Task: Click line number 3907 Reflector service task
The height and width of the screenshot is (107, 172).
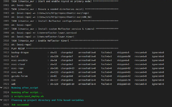Action: click(x=5, y=29)
